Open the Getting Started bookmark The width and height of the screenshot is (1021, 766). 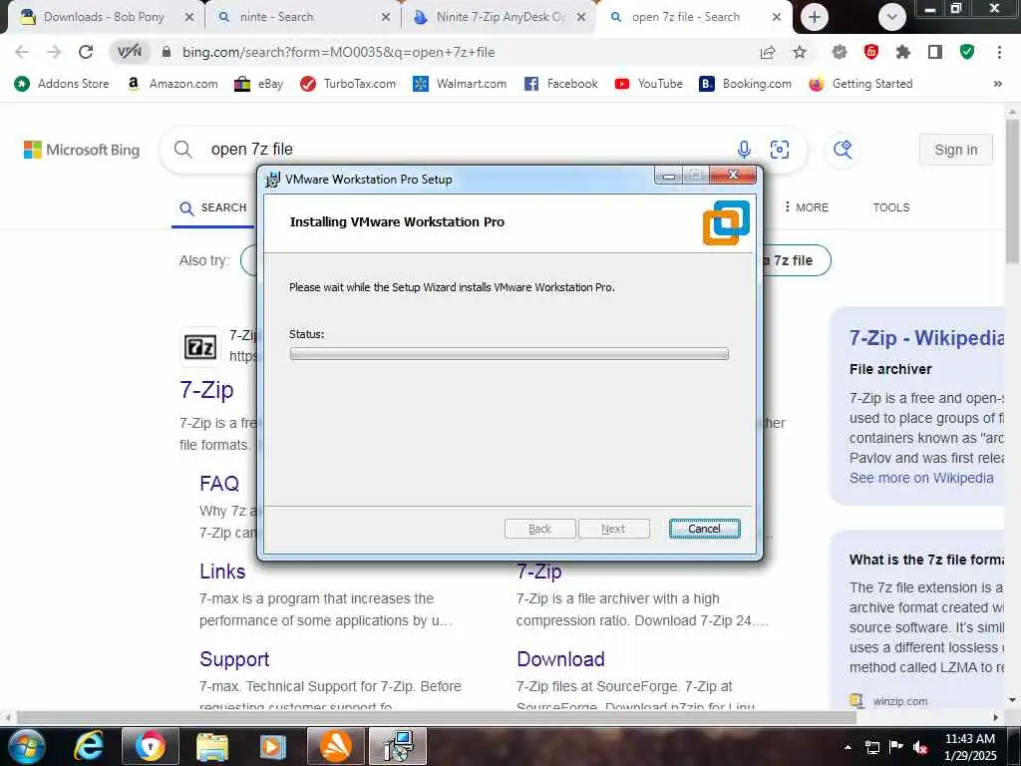860,84
